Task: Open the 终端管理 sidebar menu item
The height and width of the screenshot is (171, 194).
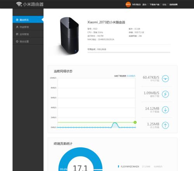Action: [x=28, y=27]
